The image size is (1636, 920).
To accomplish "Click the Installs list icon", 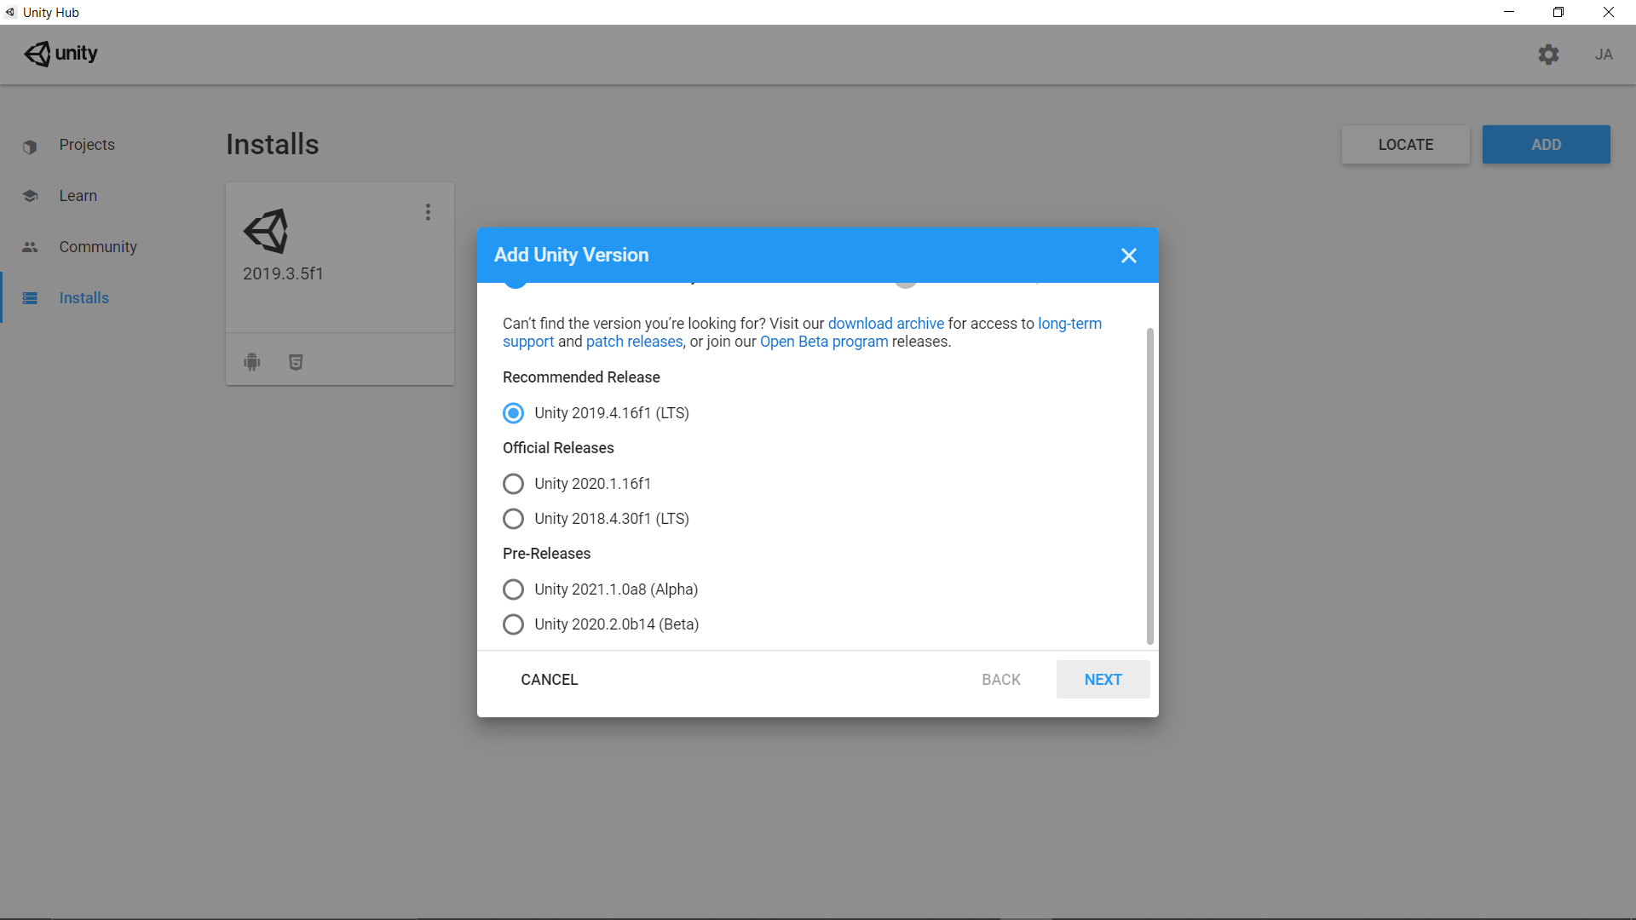I will click(30, 298).
